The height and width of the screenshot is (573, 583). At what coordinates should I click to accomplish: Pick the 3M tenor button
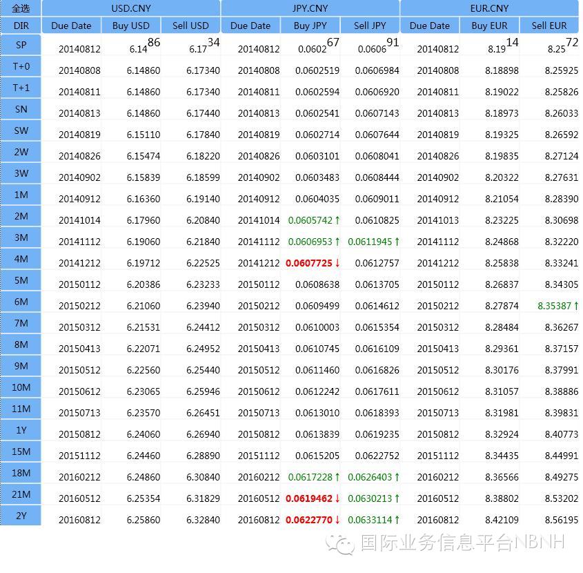pos(21,237)
